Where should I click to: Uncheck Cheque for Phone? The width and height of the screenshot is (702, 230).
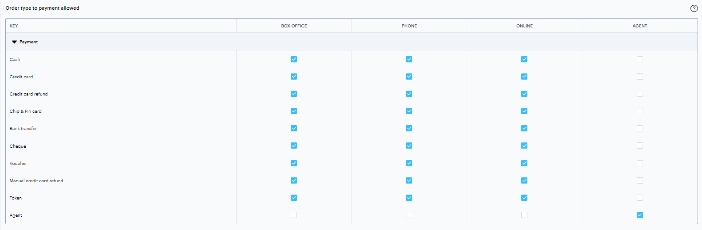pos(409,146)
